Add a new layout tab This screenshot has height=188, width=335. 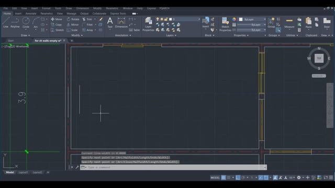(48, 172)
